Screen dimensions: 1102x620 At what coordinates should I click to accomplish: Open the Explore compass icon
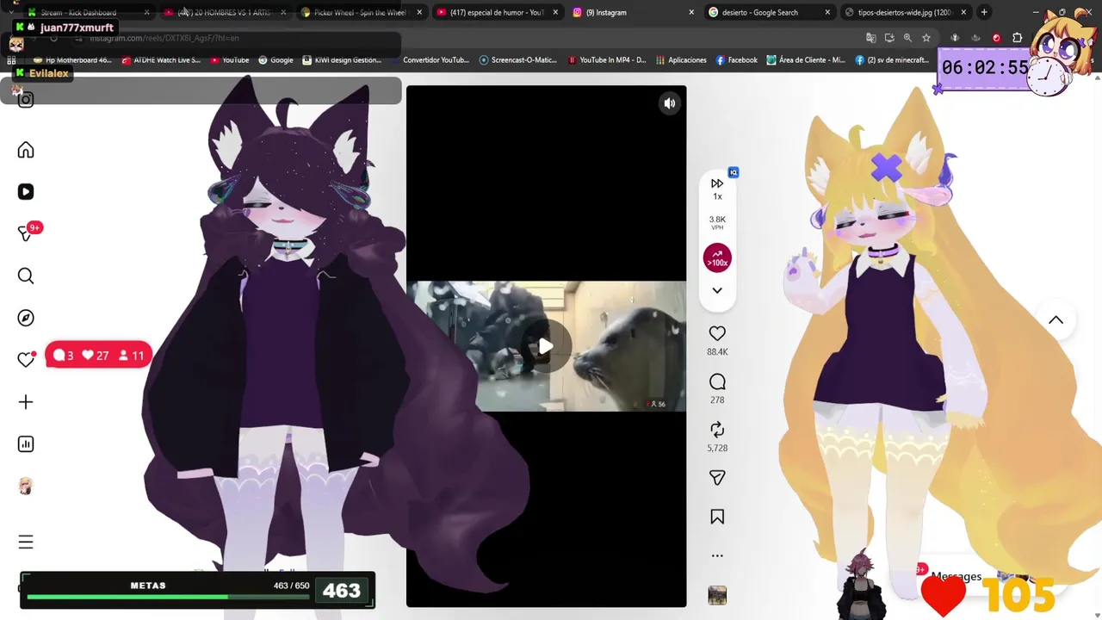[26, 318]
